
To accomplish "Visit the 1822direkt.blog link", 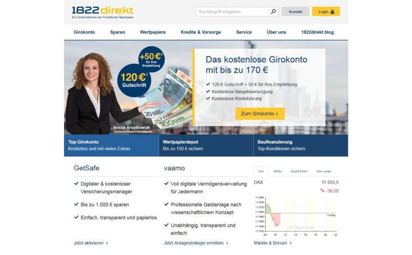I will (x=318, y=32).
